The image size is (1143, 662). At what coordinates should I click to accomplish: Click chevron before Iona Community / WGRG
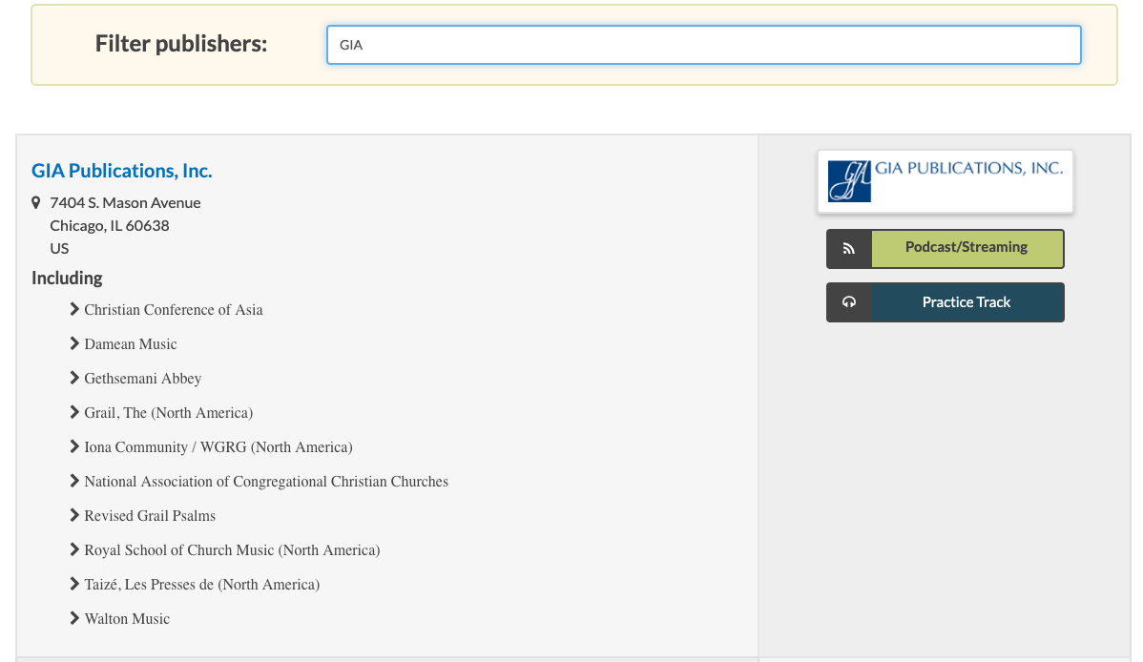[x=74, y=446]
